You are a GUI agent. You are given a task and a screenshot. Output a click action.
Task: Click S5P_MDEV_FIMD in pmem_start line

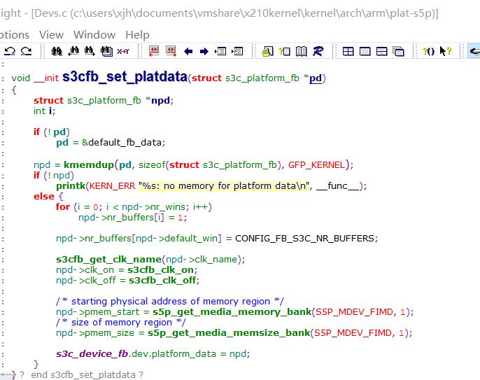(354, 312)
